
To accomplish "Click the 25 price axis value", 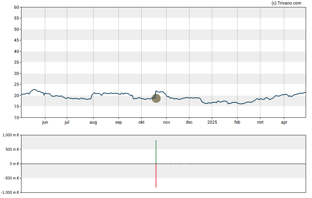I will point(17,84).
